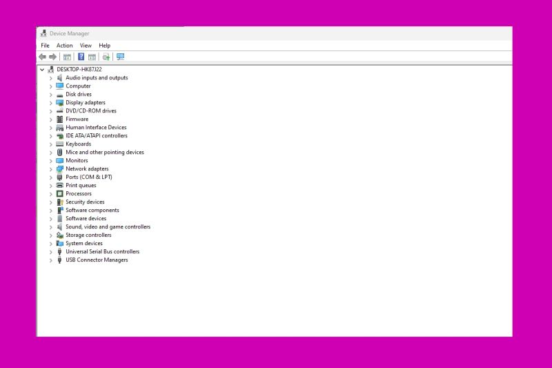This screenshot has height=368, width=552.
Task: Click the Security devices key icon
Action: (60, 202)
